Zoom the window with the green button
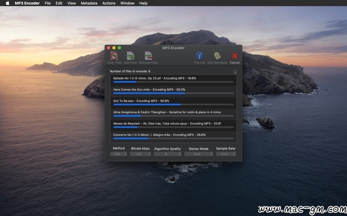 [x=119, y=48]
